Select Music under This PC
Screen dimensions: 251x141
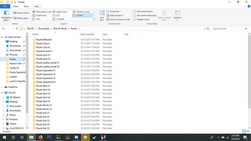(x=13, y=115)
